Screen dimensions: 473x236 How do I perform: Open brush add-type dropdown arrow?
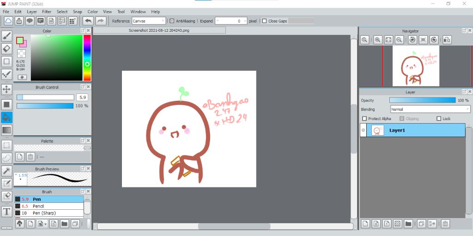click(45, 224)
